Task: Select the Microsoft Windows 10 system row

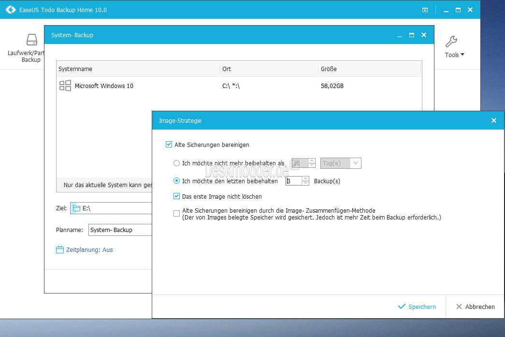Action: pyautogui.click(x=239, y=86)
